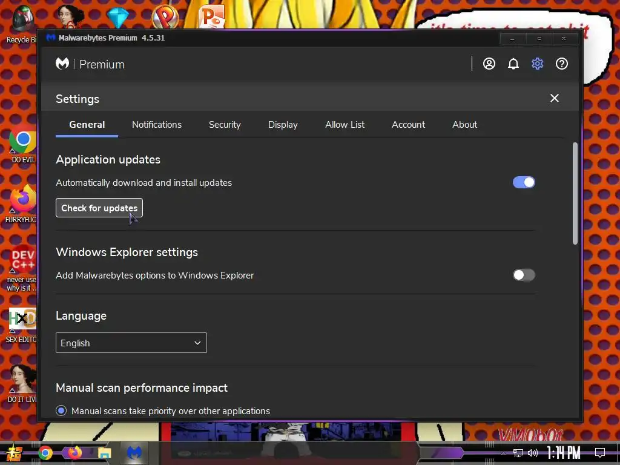Open File Explorer from the taskbar
620x465 pixels.
pyautogui.click(x=105, y=453)
